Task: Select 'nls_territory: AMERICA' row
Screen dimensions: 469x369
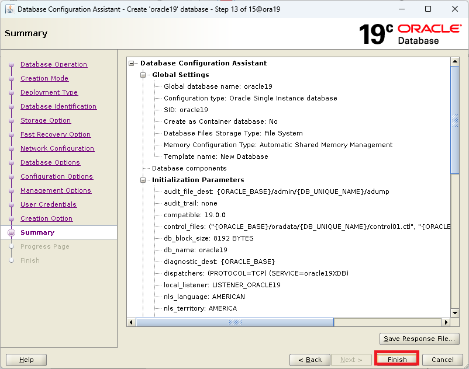Action: pos(200,308)
